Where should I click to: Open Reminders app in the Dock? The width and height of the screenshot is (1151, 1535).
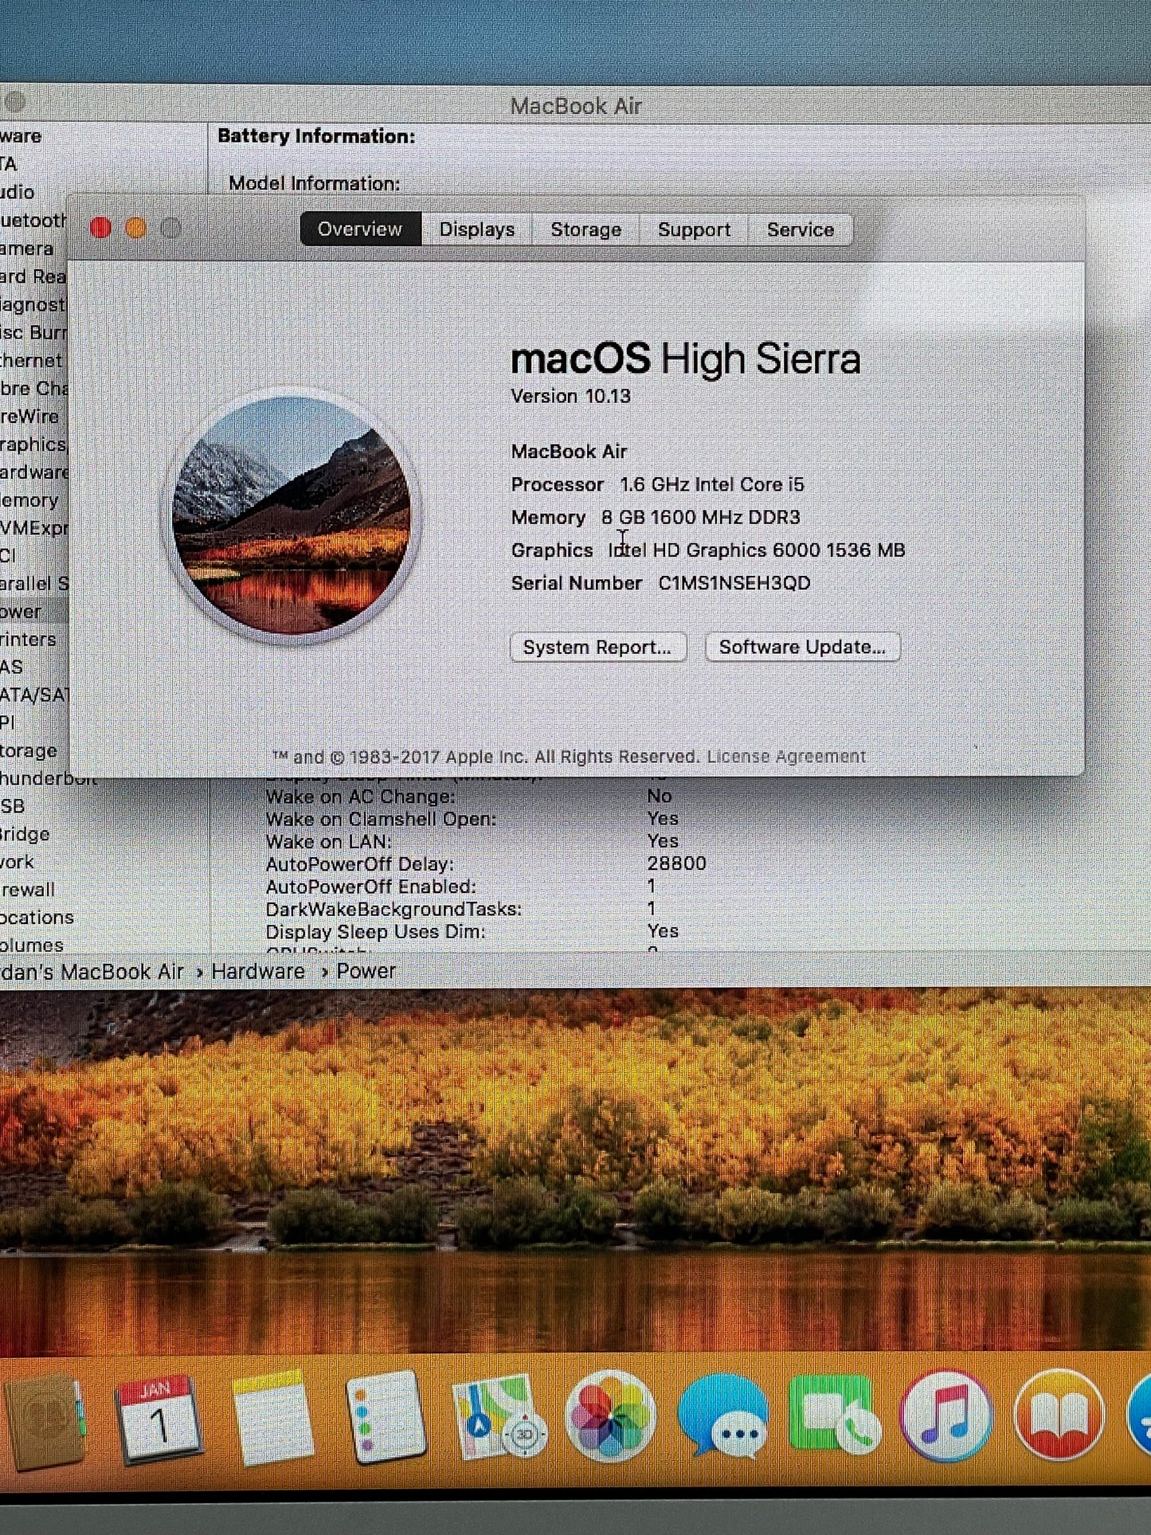[386, 1418]
